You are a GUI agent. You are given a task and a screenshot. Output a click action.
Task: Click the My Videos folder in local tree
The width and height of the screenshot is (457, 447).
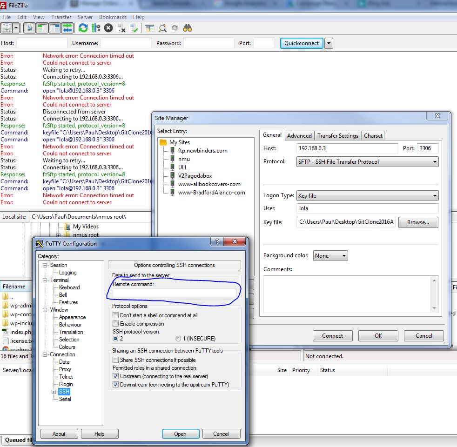[x=86, y=227]
